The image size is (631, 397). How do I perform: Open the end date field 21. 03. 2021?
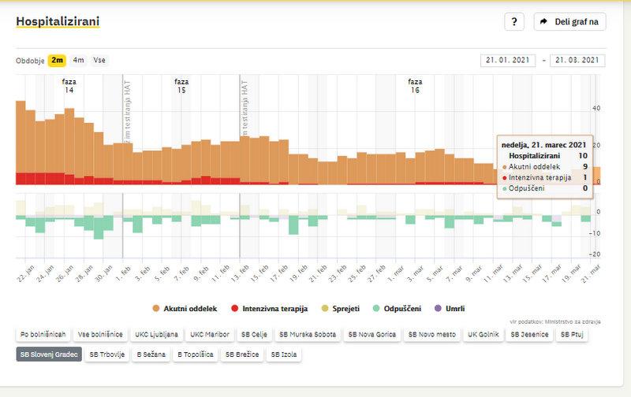[x=577, y=61]
